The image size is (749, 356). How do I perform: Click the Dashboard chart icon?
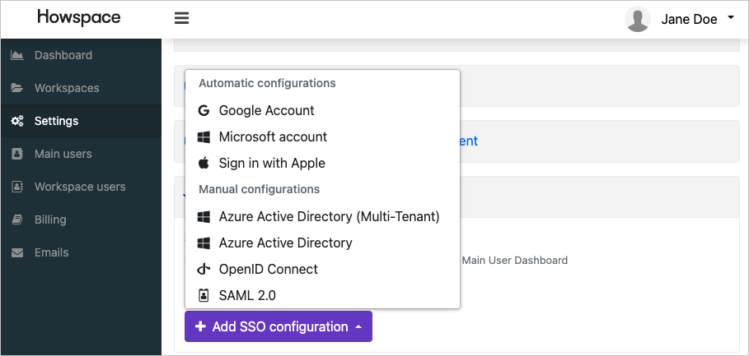(x=17, y=55)
